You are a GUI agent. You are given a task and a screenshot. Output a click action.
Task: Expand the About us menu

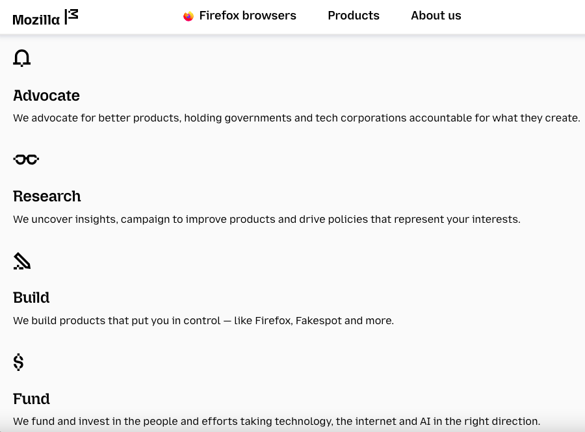coord(435,16)
